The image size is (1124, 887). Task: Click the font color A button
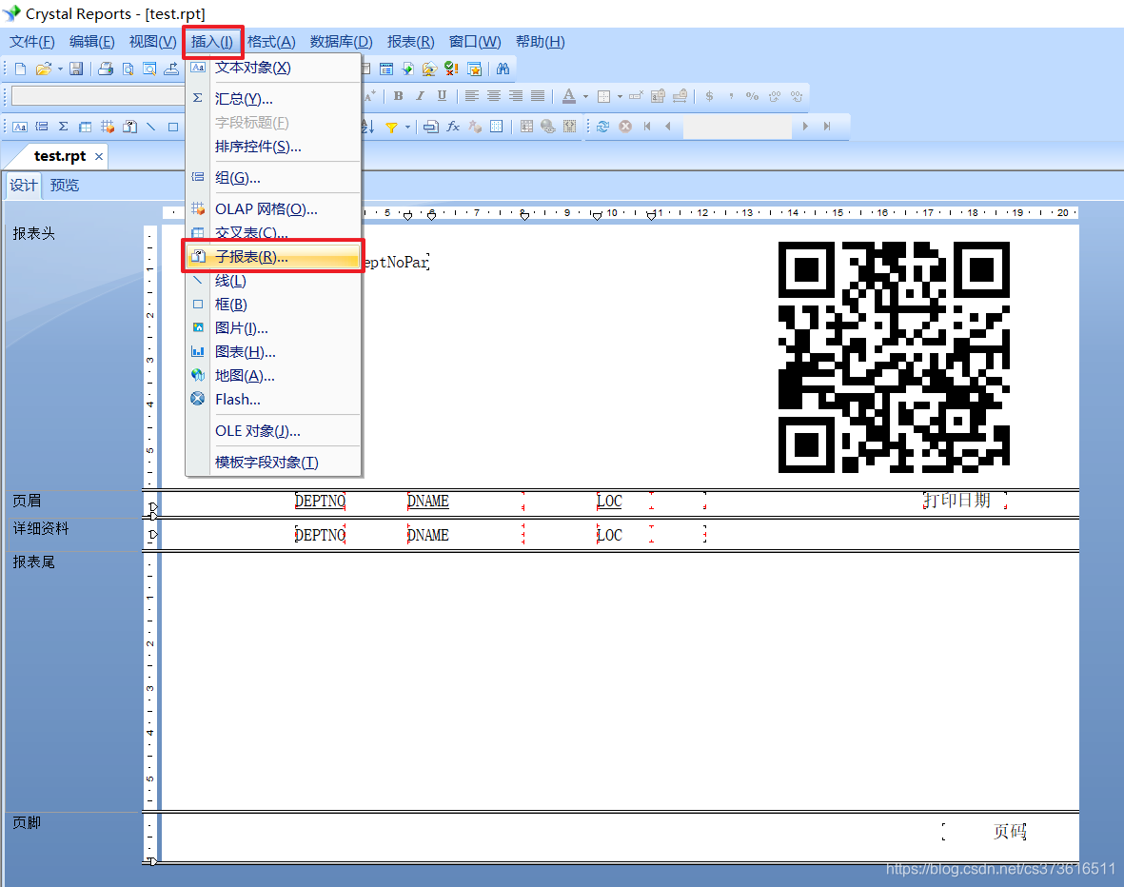point(569,96)
